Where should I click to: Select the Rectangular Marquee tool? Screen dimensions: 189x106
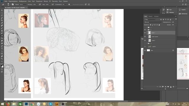2,13
